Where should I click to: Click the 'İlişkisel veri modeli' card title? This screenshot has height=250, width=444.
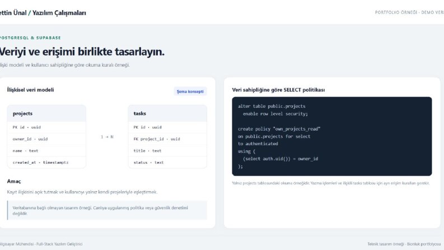[x=30, y=90]
